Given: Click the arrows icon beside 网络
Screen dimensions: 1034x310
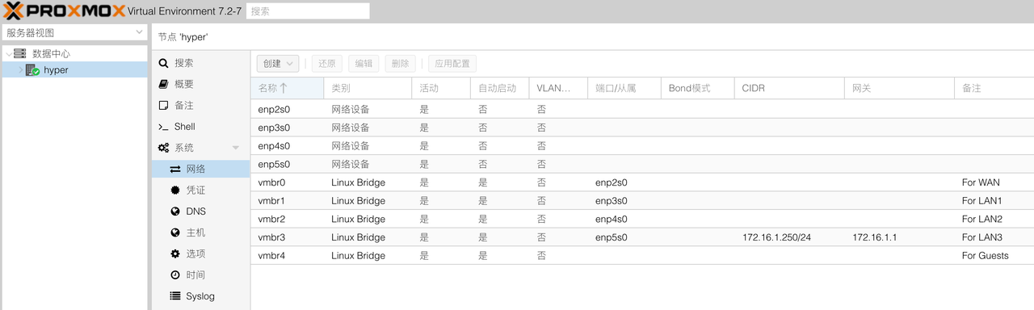Looking at the screenshot, I should pyautogui.click(x=175, y=169).
